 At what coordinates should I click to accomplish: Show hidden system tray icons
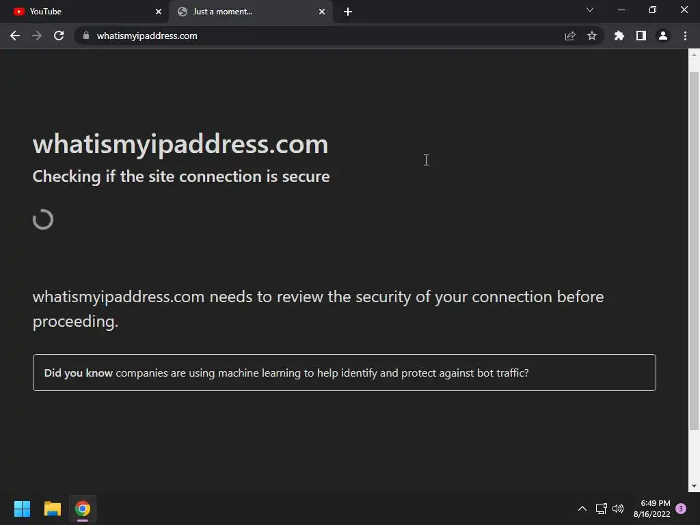[582, 509]
